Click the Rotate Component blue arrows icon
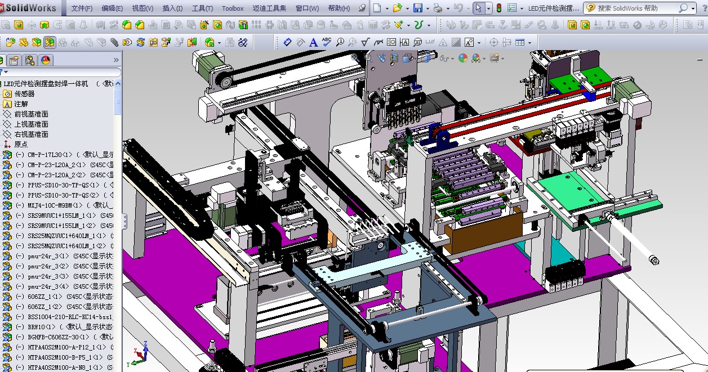The height and width of the screenshot is (372, 708). pyautogui.click(x=140, y=42)
